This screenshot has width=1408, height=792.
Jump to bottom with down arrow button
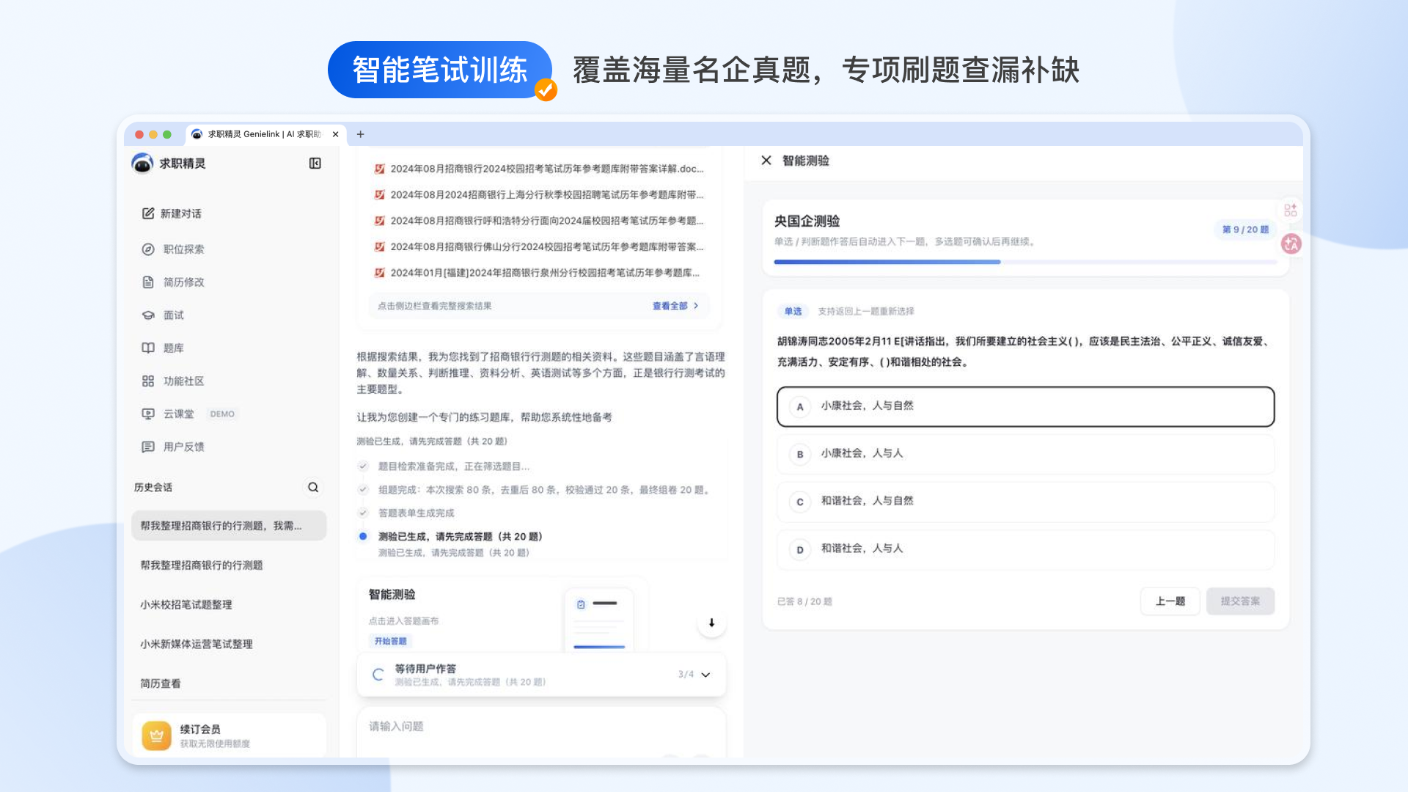711,623
